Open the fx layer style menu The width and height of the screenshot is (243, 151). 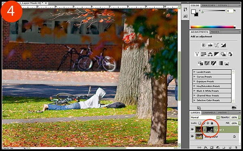[205, 148]
